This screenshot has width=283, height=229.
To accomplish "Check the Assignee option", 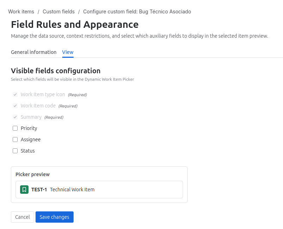I will point(15,140).
